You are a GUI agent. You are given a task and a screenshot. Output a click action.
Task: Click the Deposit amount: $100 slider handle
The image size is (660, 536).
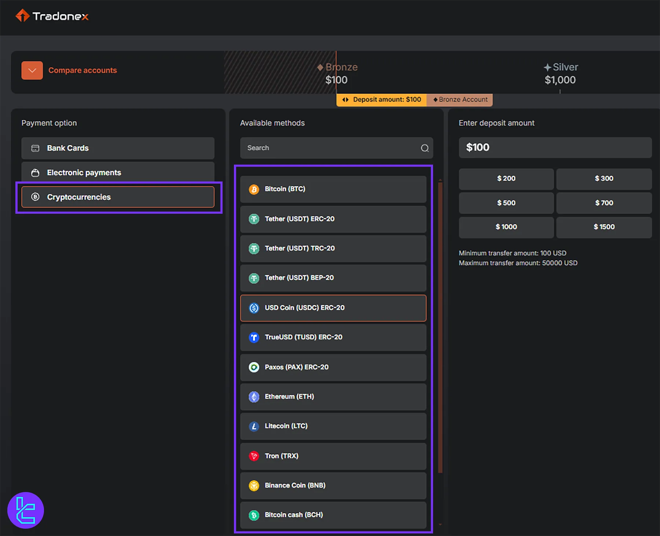(x=382, y=100)
